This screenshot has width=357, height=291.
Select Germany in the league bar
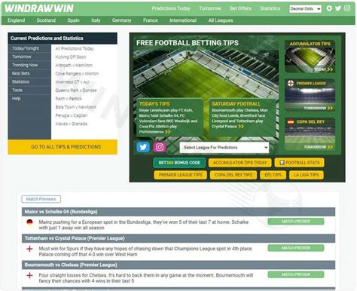click(x=122, y=20)
